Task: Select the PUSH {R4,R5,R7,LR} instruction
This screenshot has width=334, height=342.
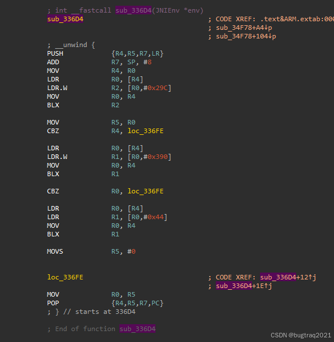Action: point(105,53)
